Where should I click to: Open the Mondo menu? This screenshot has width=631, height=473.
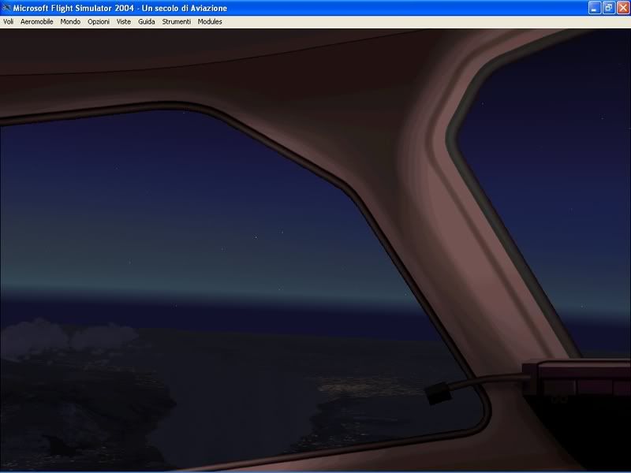pyautogui.click(x=70, y=22)
